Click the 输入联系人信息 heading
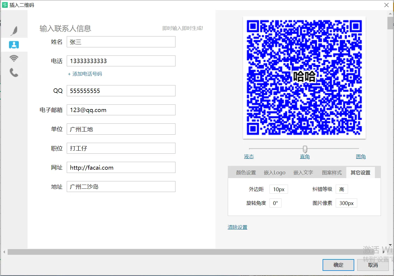 [x=65, y=29]
